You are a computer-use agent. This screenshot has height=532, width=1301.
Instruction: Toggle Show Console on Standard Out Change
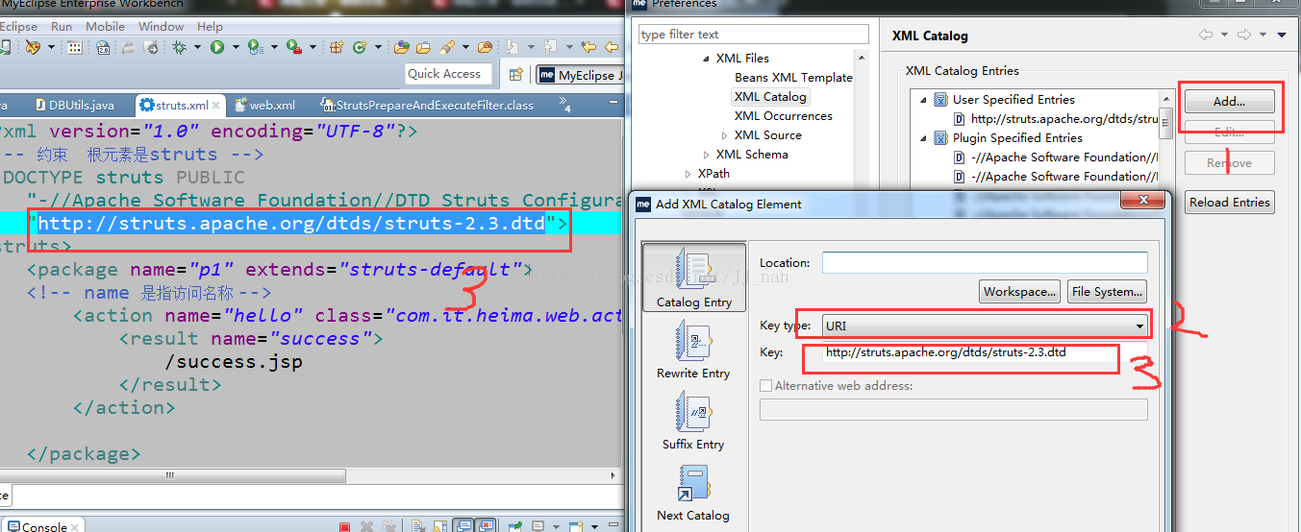point(463,526)
